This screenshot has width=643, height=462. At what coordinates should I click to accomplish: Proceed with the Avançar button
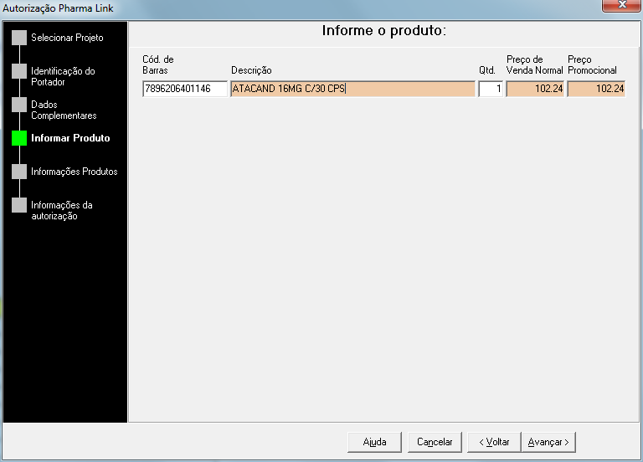click(548, 442)
